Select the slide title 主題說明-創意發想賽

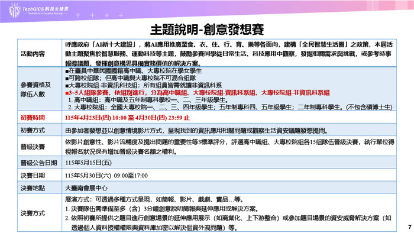point(207,30)
